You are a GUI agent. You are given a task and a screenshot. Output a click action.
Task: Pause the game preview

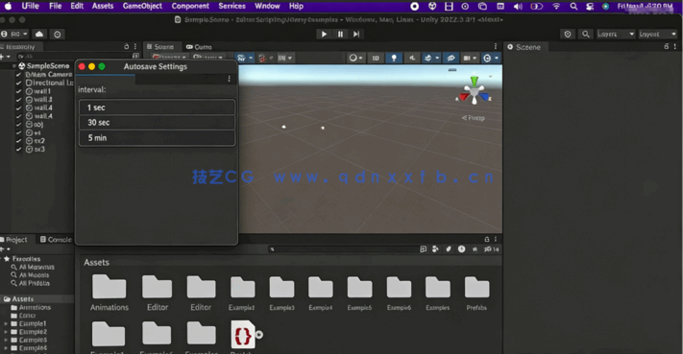point(340,34)
